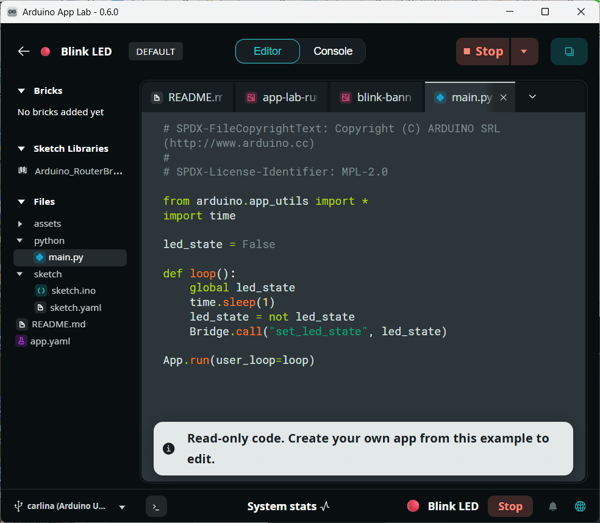Switch to Console view
Screen dimensions: 600x523
pos(333,51)
